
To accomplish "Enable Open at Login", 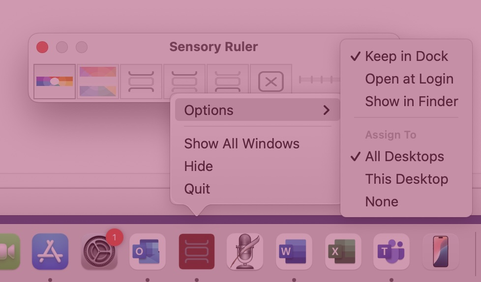I will click(x=409, y=79).
